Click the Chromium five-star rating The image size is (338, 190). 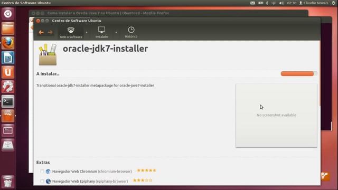(x=147, y=170)
